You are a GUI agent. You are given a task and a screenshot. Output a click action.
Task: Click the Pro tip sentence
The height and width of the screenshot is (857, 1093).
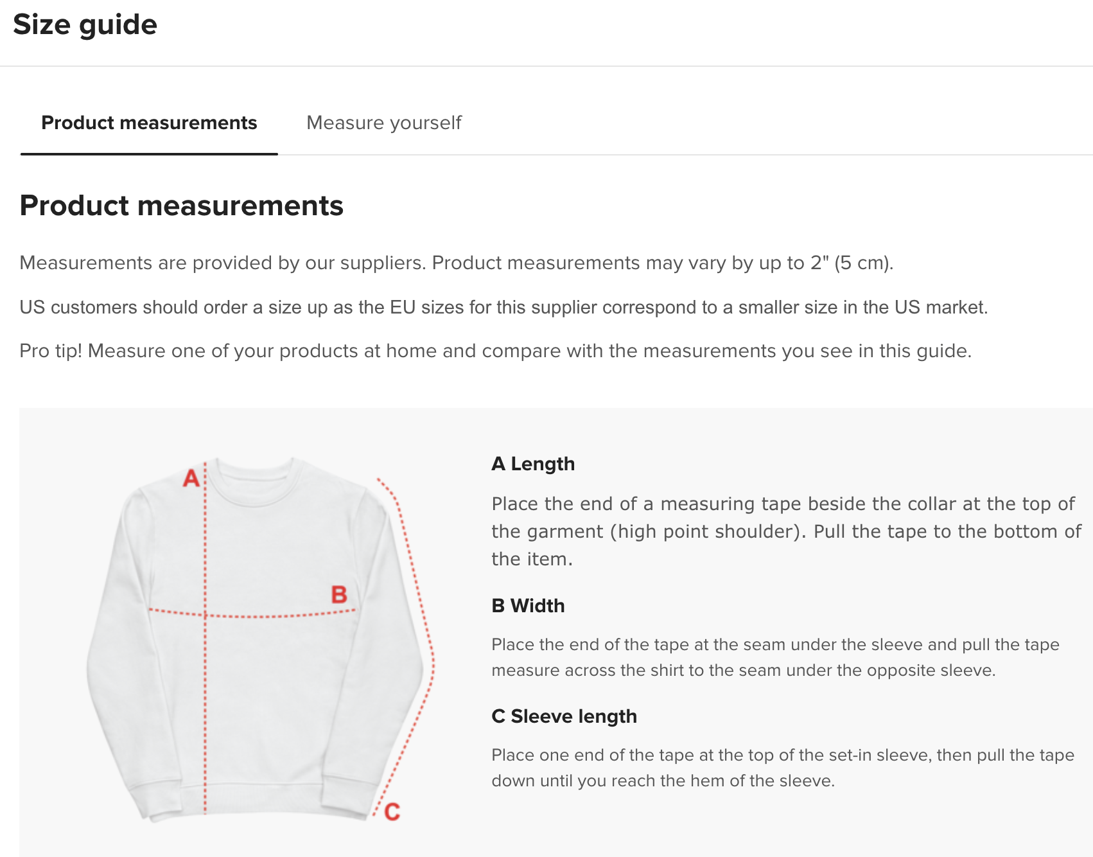(x=495, y=351)
